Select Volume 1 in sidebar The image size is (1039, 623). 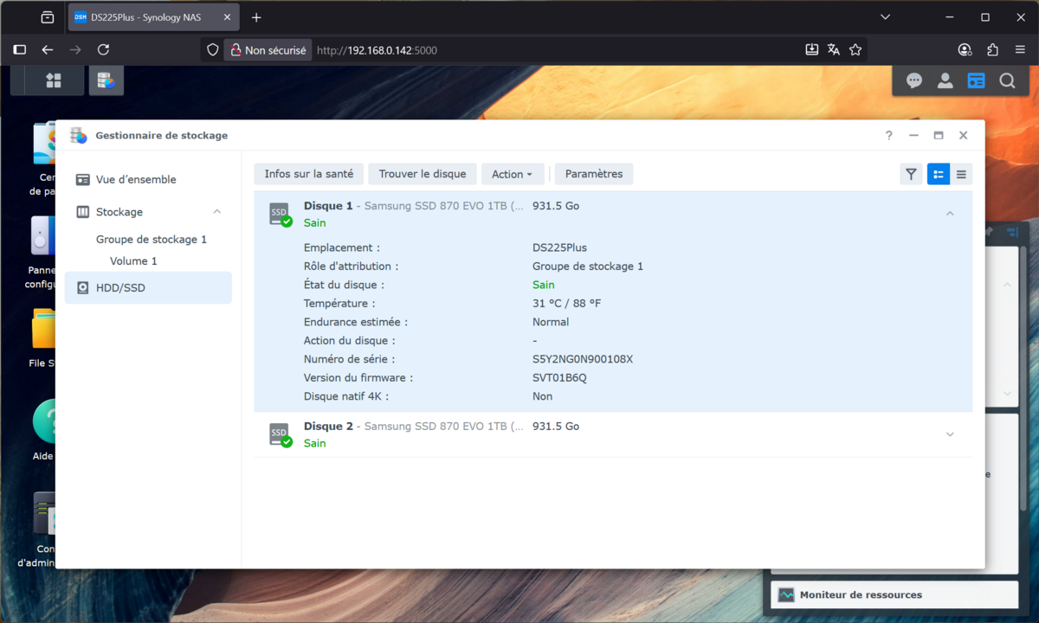(133, 261)
